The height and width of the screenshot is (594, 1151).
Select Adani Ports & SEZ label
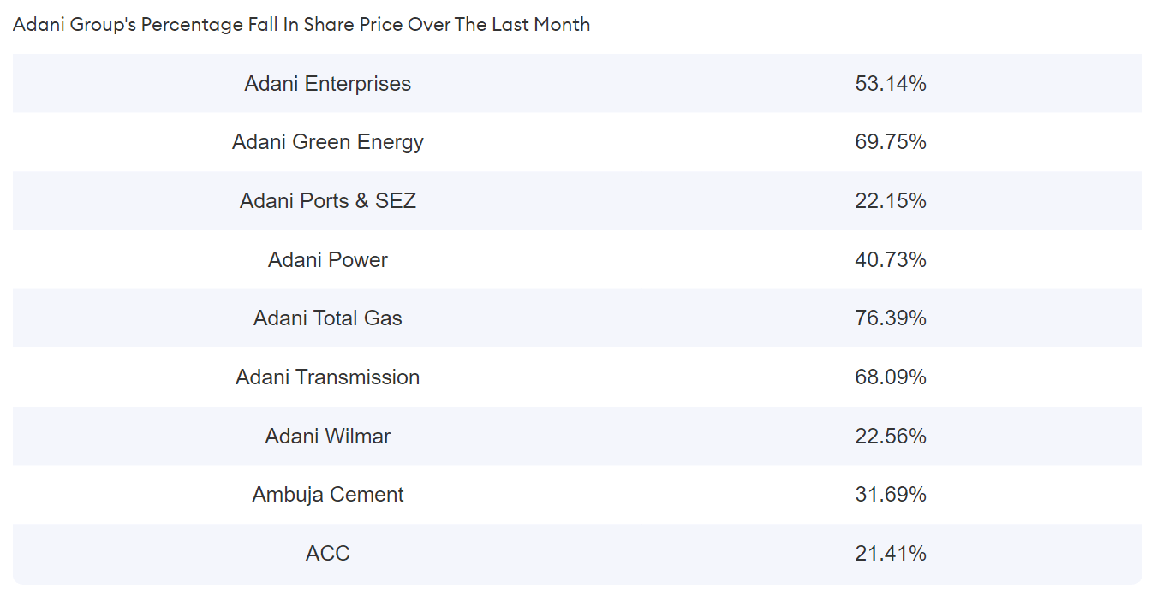pyautogui.click(x=328, y=201)
